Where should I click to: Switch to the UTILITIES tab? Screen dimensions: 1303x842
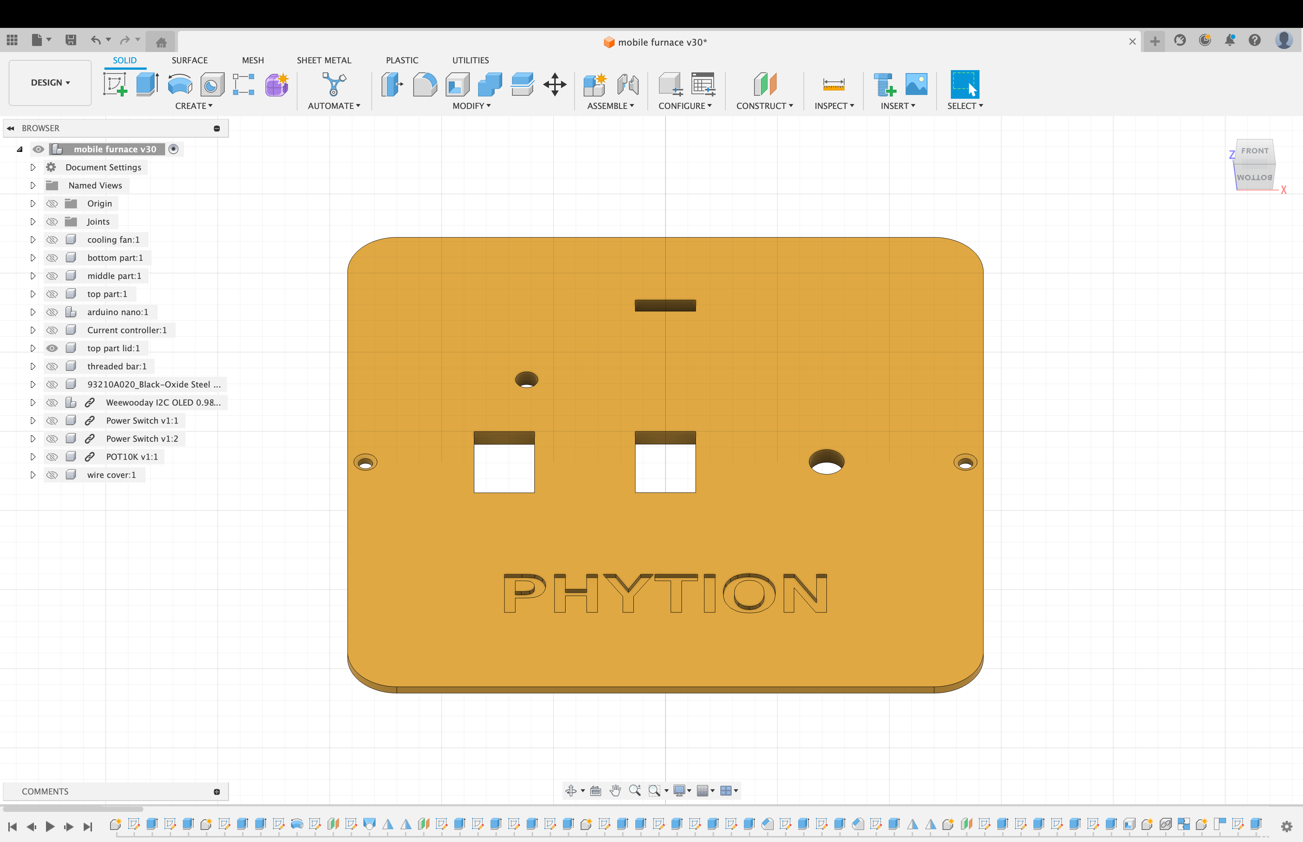(x=470, y=60)
